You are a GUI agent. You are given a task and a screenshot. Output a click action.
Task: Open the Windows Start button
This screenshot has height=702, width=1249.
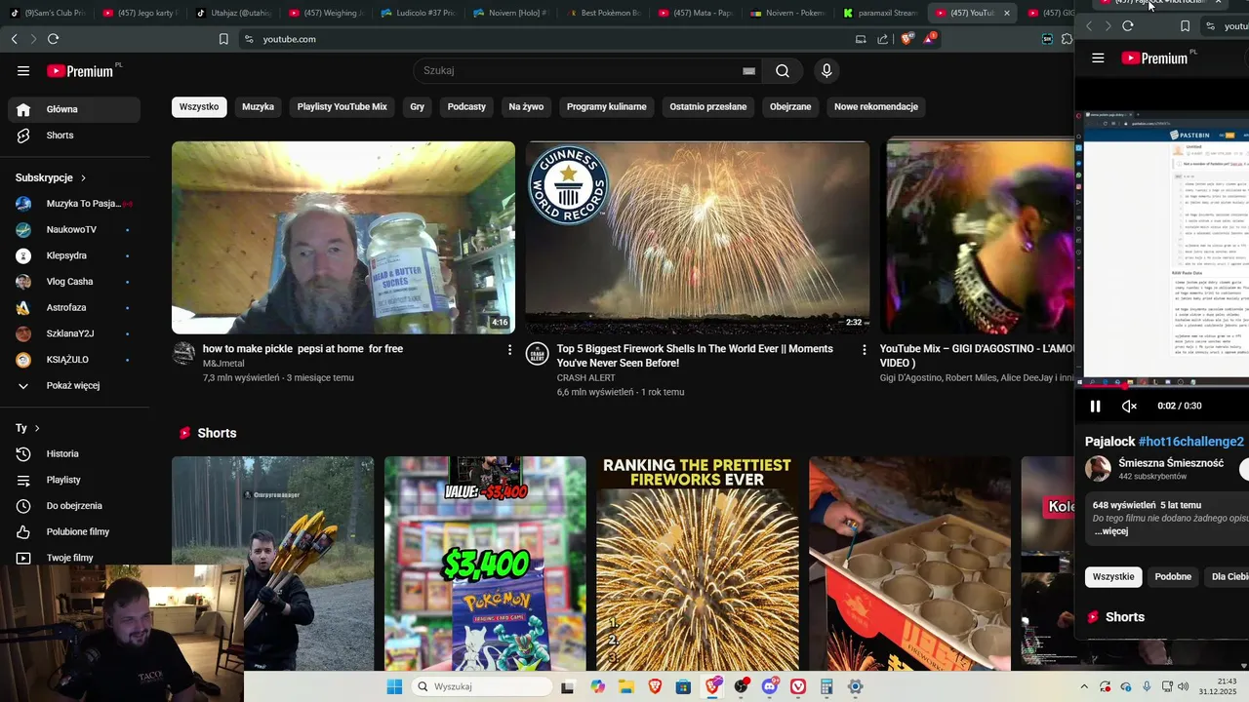click(394, 686)
